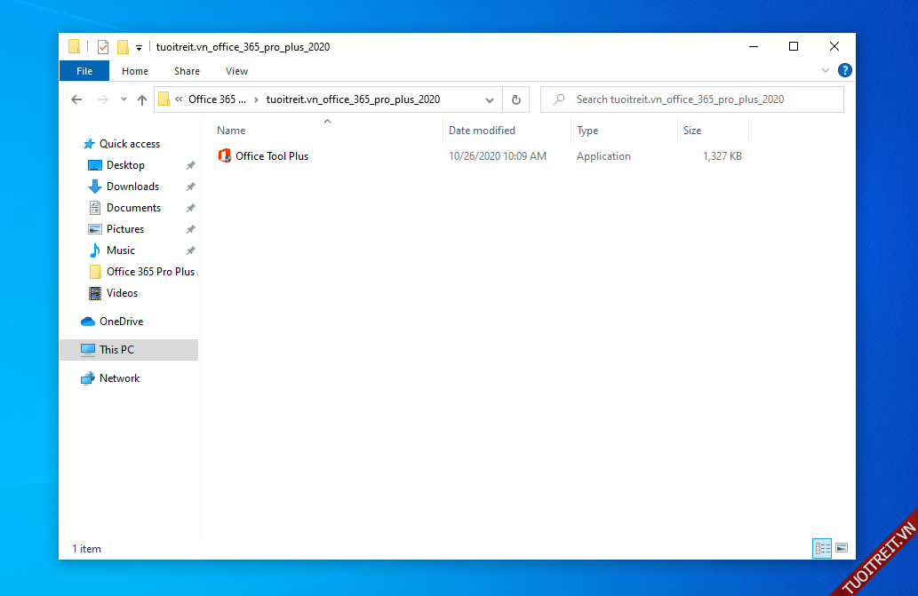
Task: Click the Back navigation arrow
Action: 76,99
